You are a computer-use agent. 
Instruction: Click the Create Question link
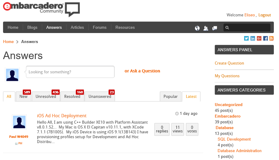pyautogui.click(x=229, y=63)
